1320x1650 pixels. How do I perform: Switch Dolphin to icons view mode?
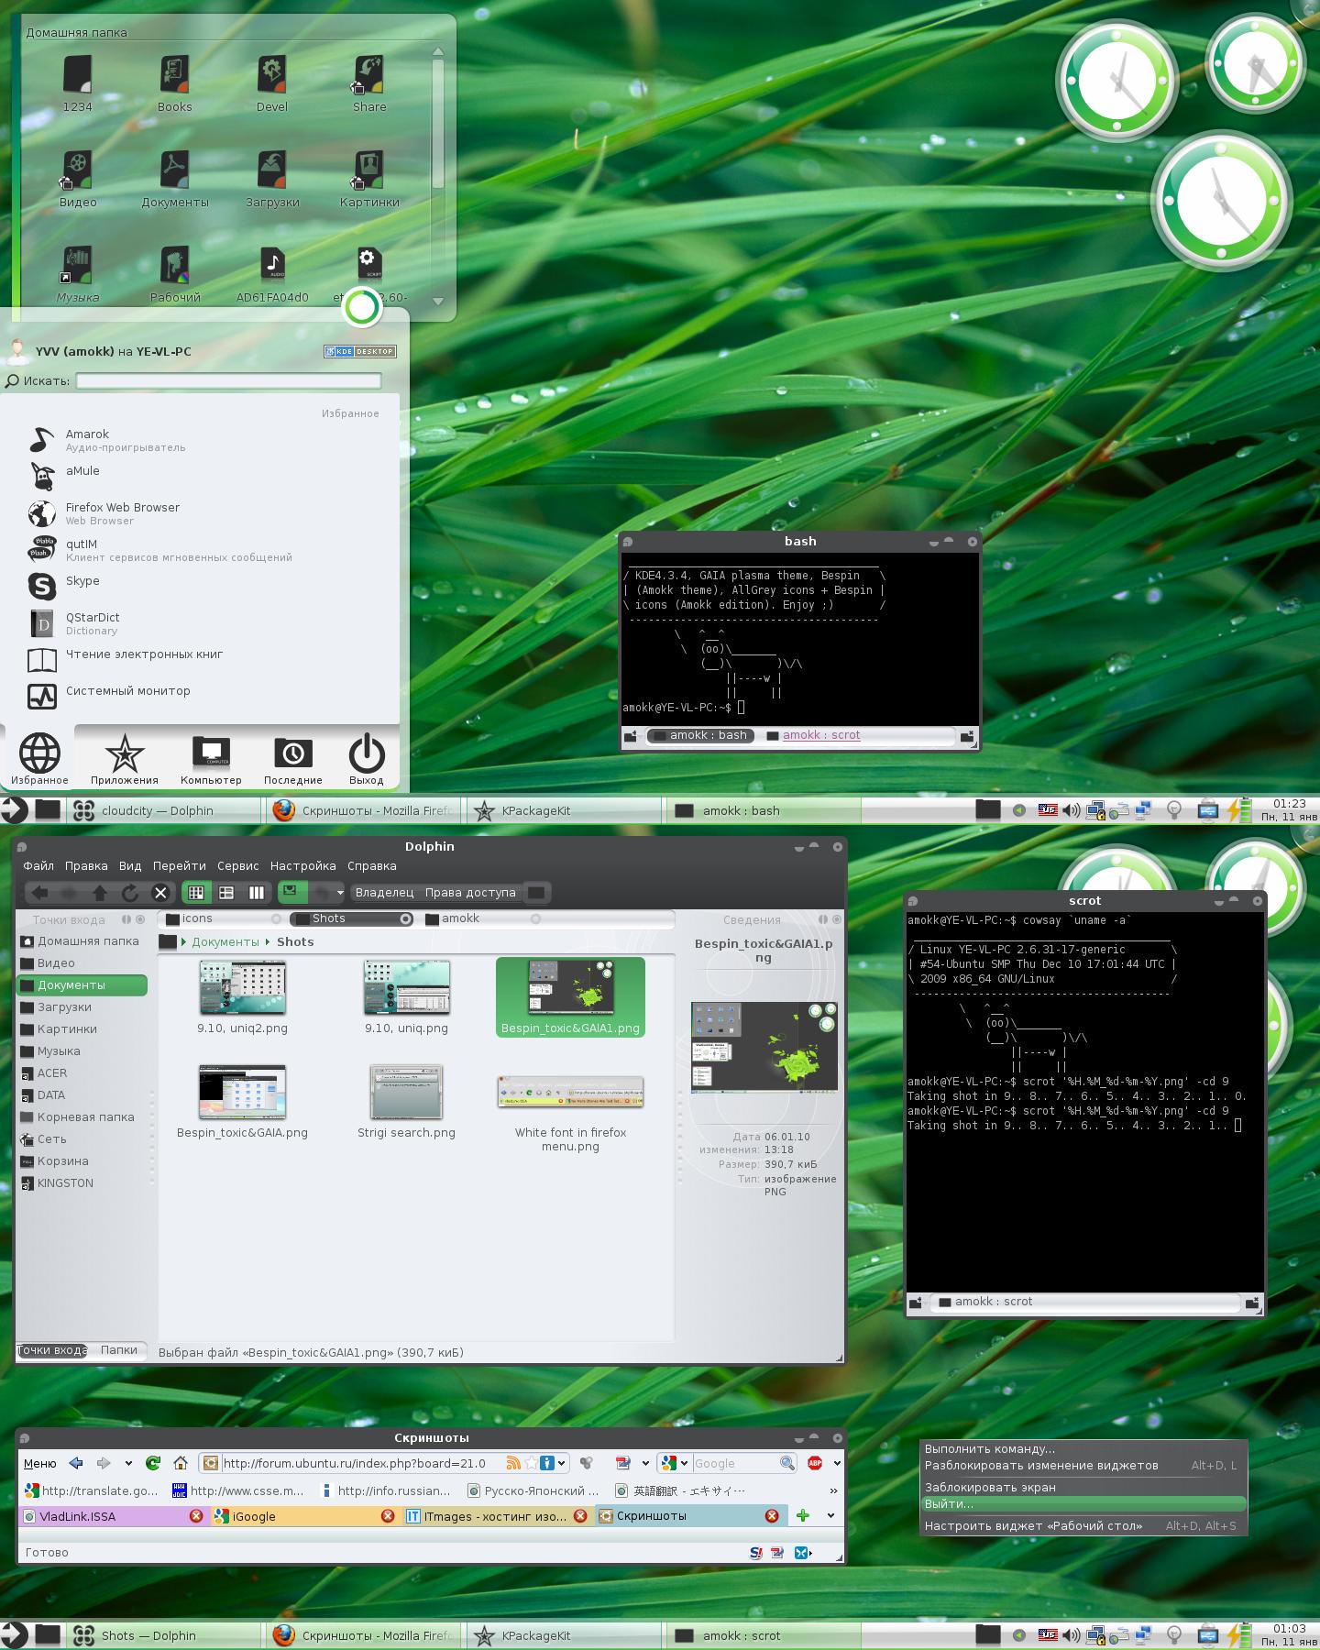[x=195, y=892]
